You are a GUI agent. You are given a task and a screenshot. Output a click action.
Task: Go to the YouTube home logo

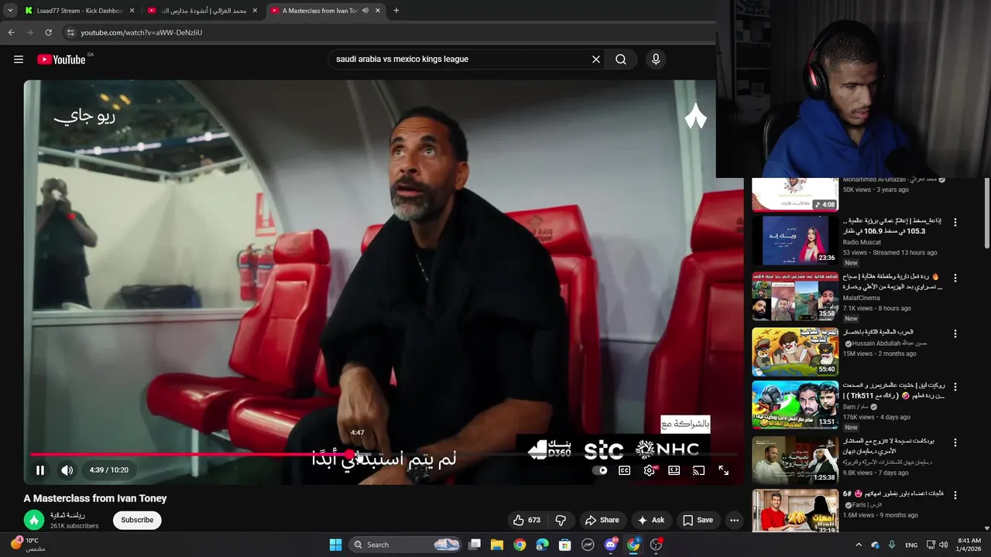coord(61,60)
